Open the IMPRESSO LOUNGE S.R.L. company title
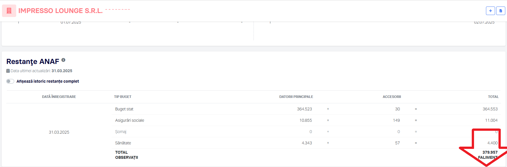The image size is (507, 167). 60,11
